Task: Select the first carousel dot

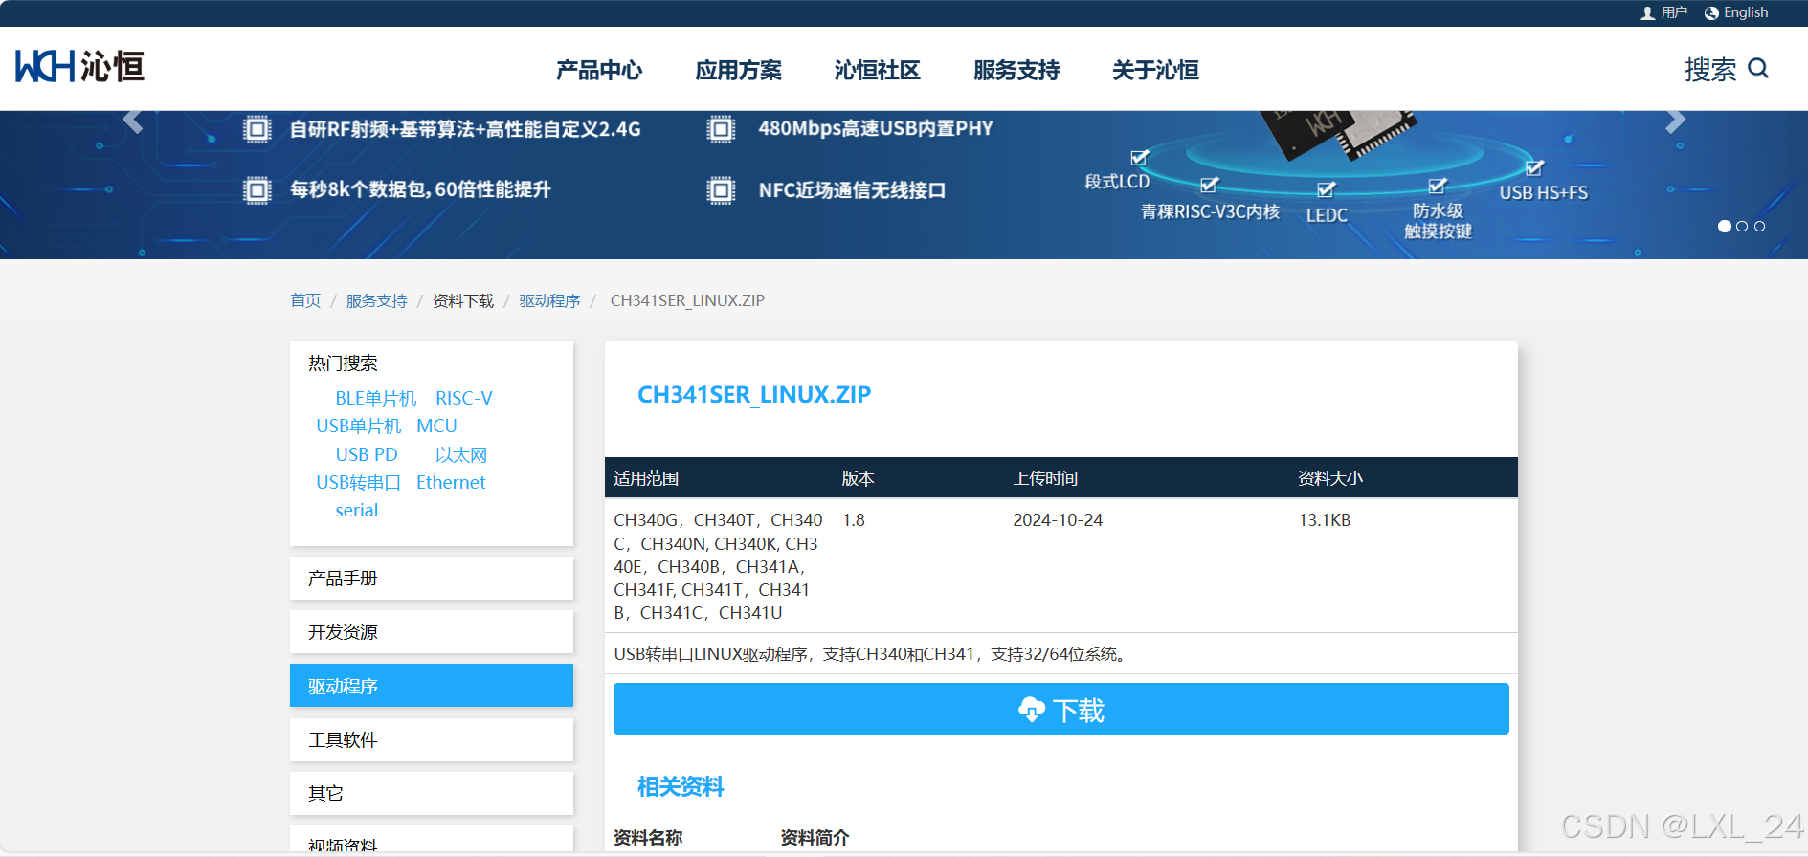Action: tap(1725, 227)
